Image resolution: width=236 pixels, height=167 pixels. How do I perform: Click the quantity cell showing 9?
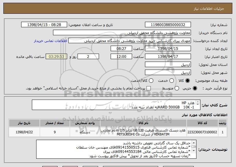point(55,132)
